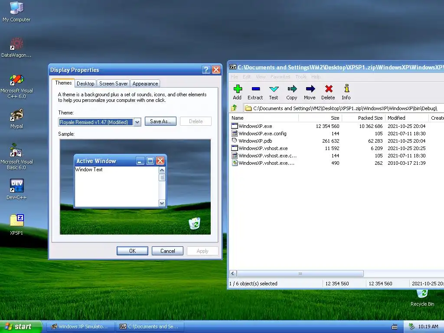Switch to the Themes tab
Screen dimensions: 444x333
click(63, 83)
